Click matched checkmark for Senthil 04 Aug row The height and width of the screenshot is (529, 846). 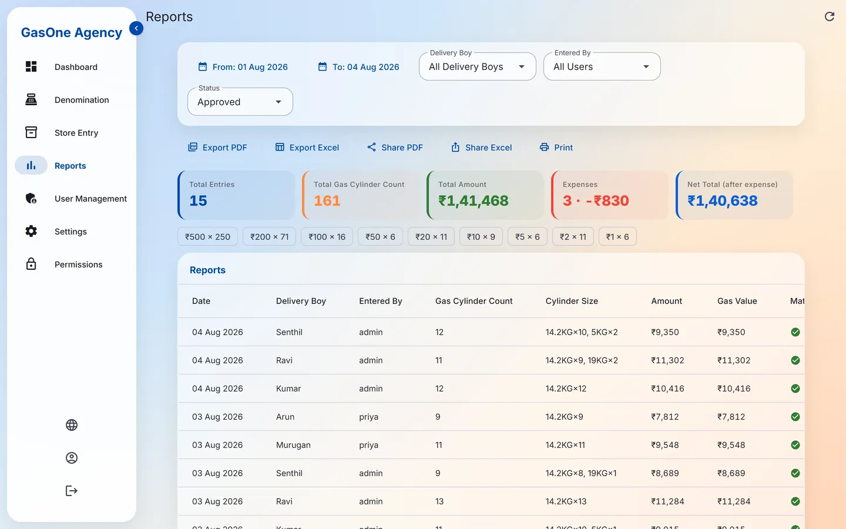[x=795, y=332]
